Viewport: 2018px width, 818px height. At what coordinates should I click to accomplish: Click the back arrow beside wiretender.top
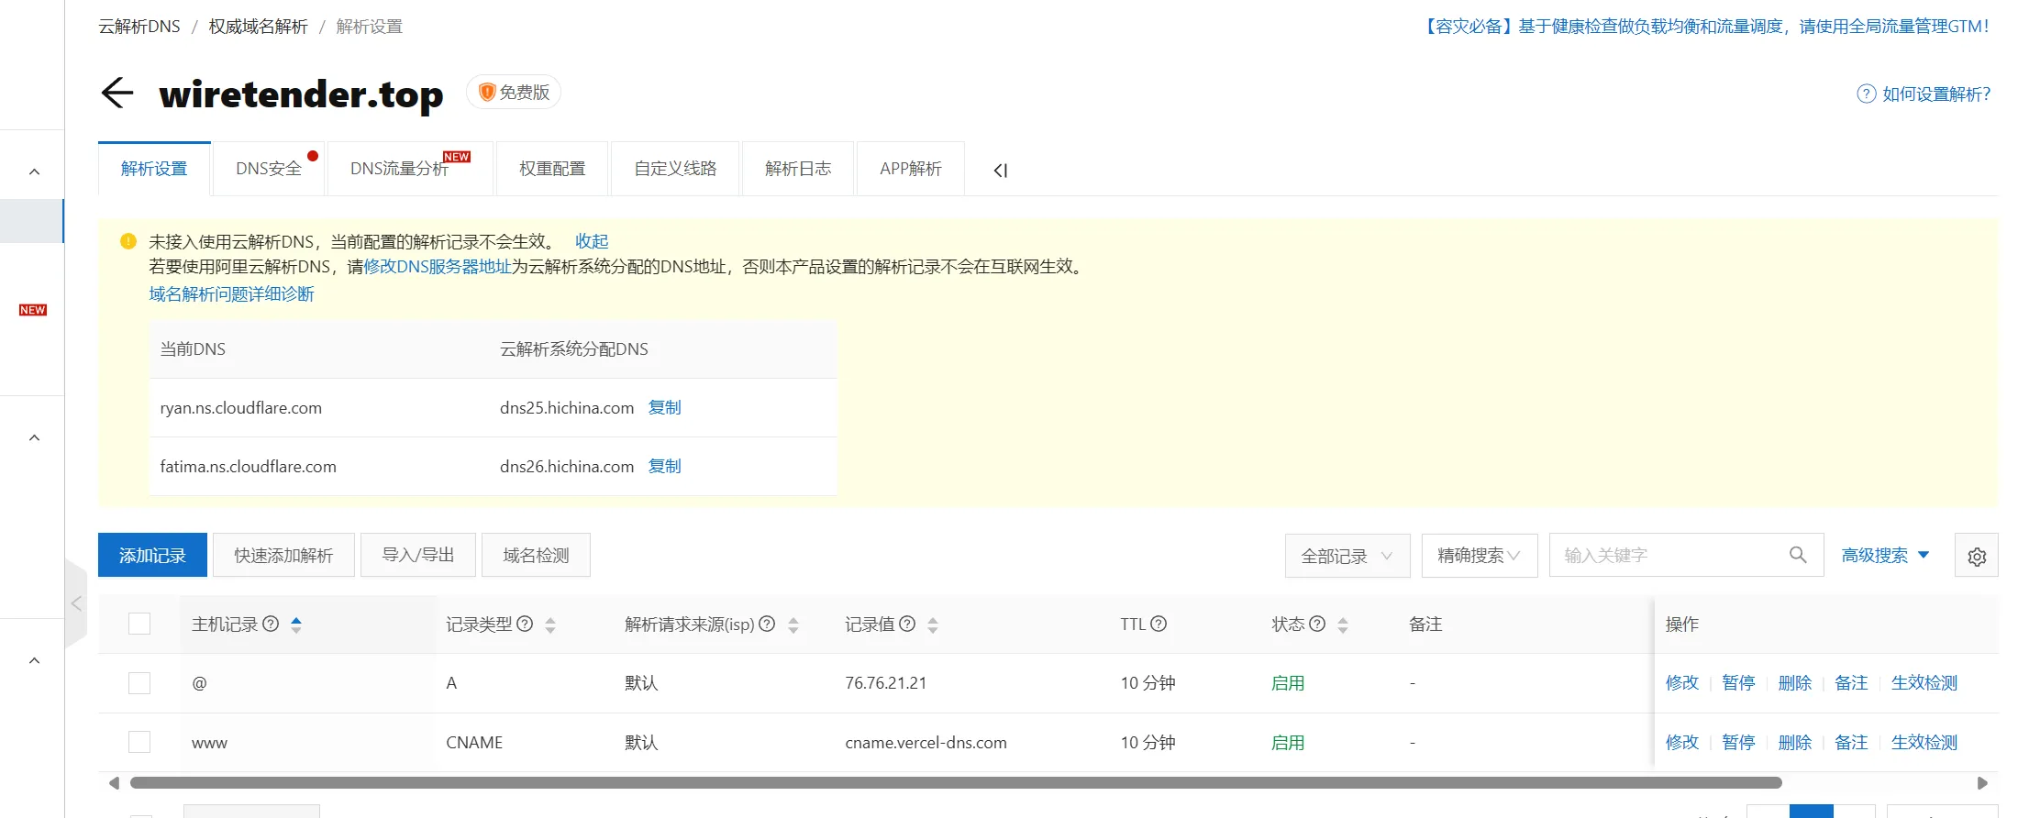point(117,93)
